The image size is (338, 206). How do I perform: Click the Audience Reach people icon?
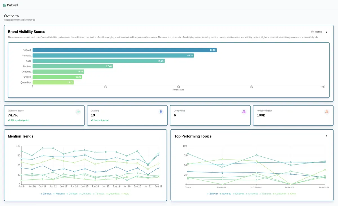(327, 112)
